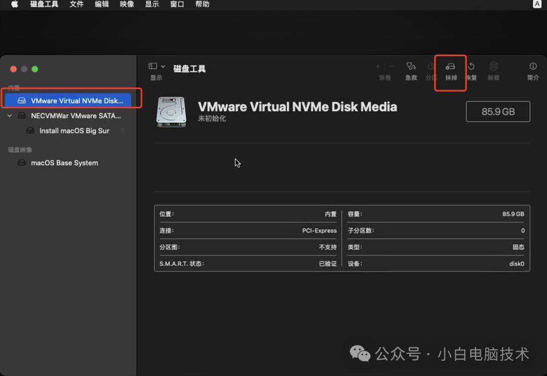Expand the lock icon beside Install macOS Big Sur

(x=123, y=131)
